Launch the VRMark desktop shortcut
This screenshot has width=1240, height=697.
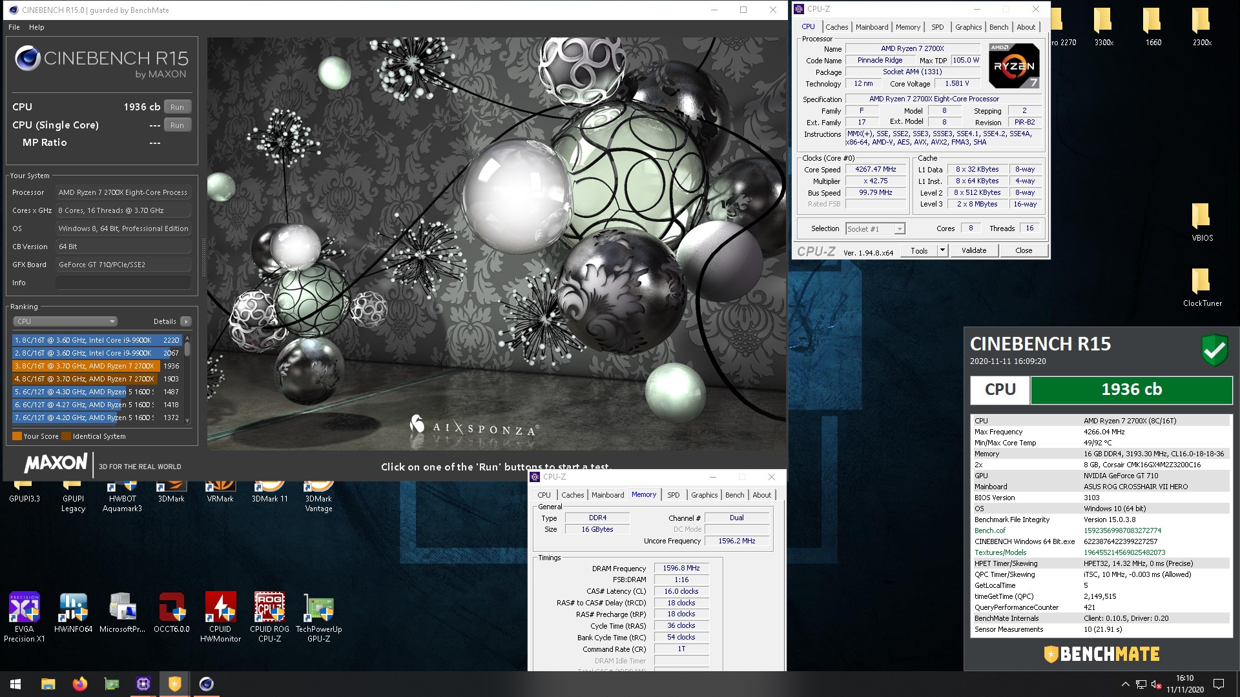tap(220, 492)
